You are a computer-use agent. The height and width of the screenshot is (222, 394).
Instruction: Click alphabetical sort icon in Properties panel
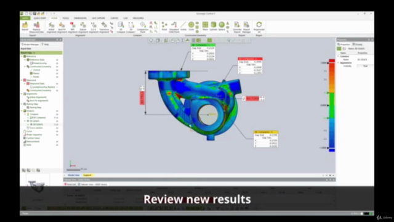coord(344,49)
